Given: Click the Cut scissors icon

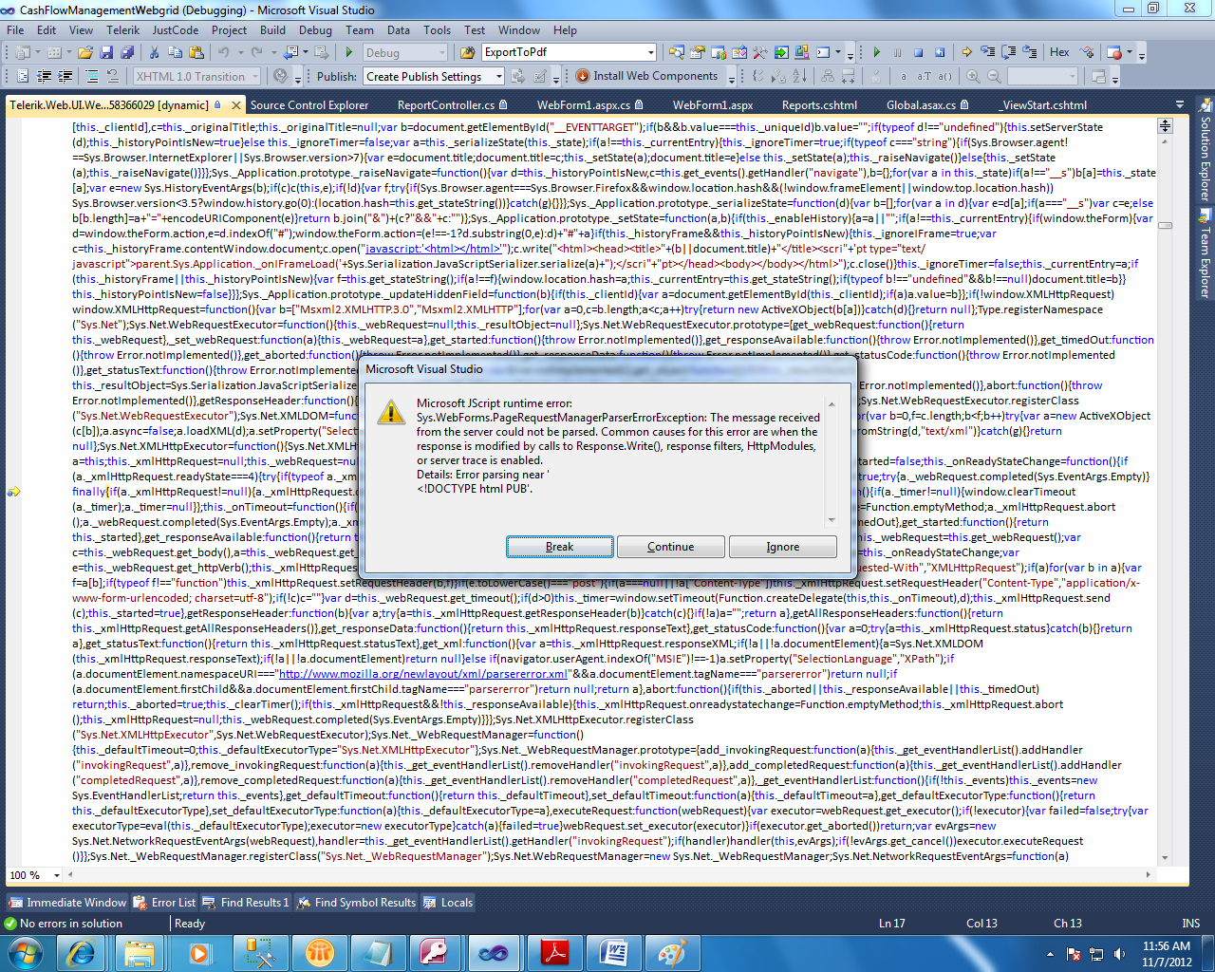Looking at the screenshot, I should (x=156, y=53).
